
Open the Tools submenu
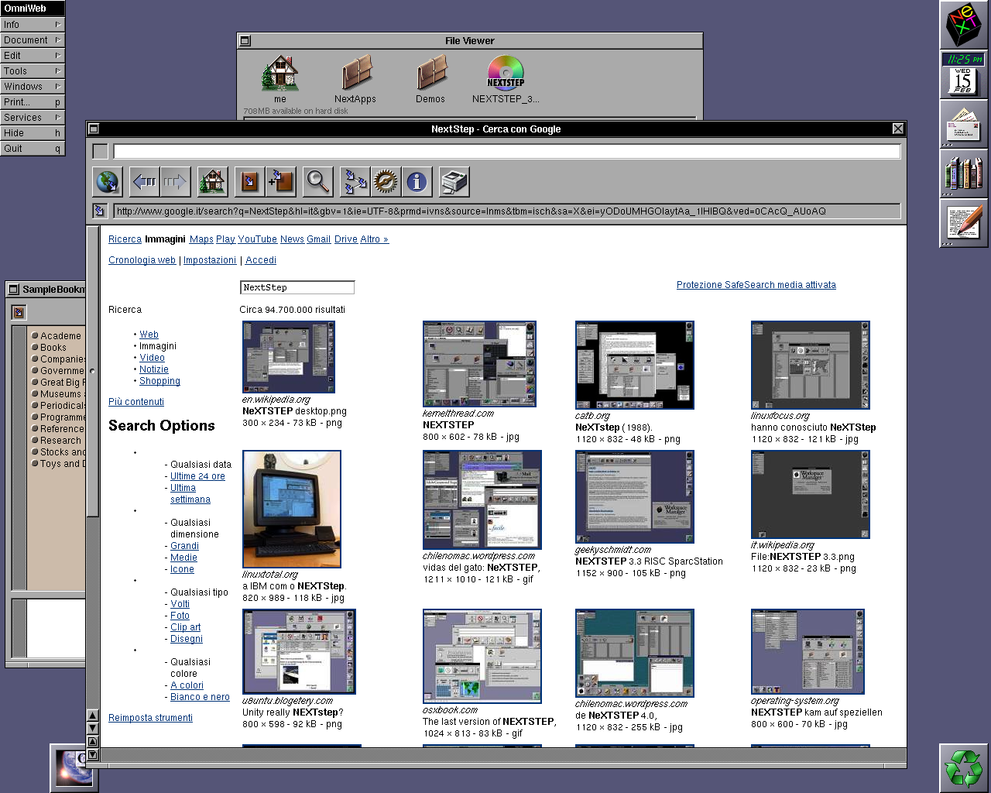pyautogui.click(x=33, y=70)
